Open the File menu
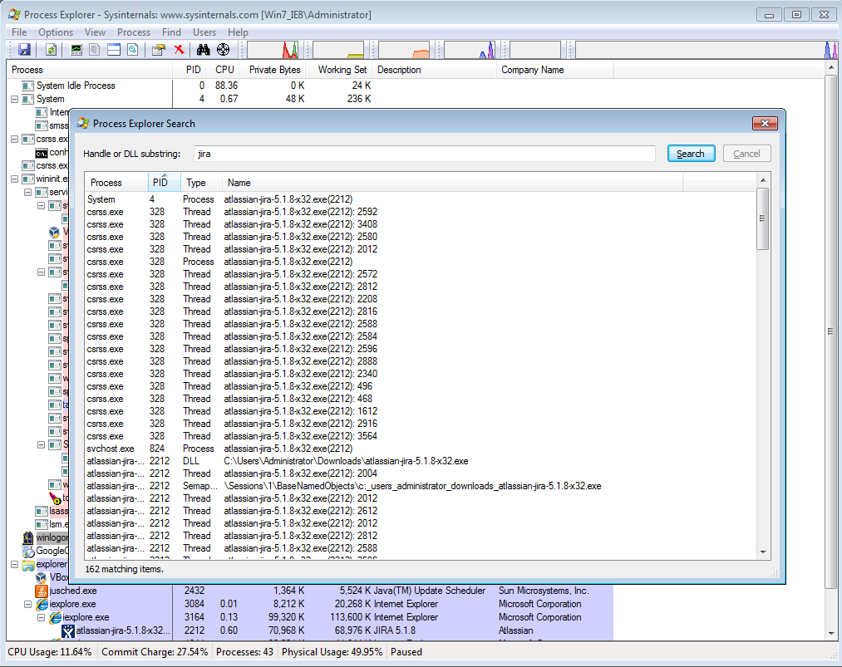This screenshot has height=667, width=842. (x=19, y=32)
